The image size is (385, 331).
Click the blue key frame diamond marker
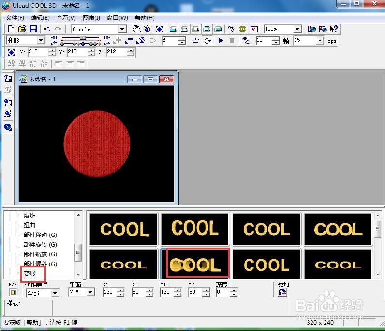pyautogui.click(x=83, y=44)
